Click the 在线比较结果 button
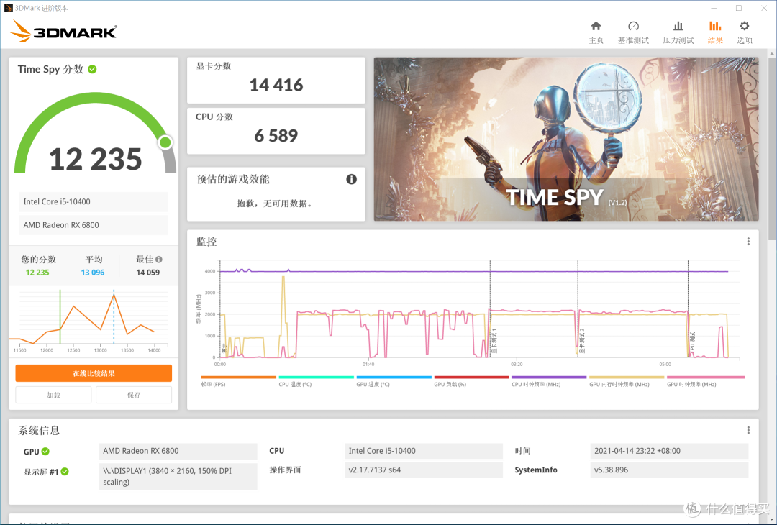Screen dimensions: 777x525 [94, 373]
